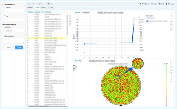Click the mirror flip icon in Wafer Map toolbar
The height and width of the screenshot is (109, 177).
[171, 82]
